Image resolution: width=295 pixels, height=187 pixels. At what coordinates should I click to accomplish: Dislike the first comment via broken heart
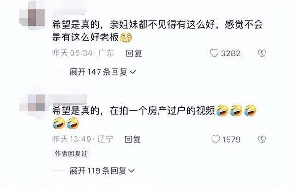[x=262, y=53]
